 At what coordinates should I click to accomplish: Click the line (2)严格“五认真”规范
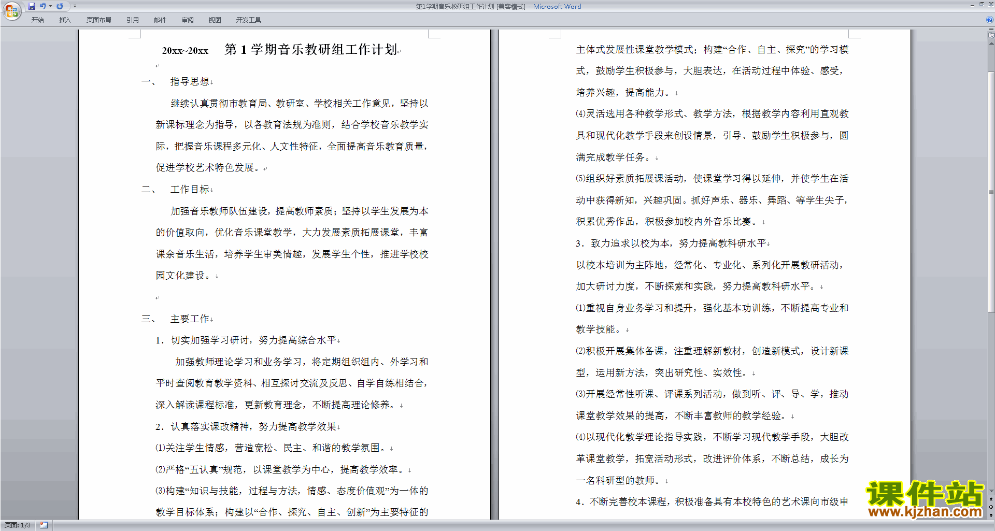click(x=281, y=470)
